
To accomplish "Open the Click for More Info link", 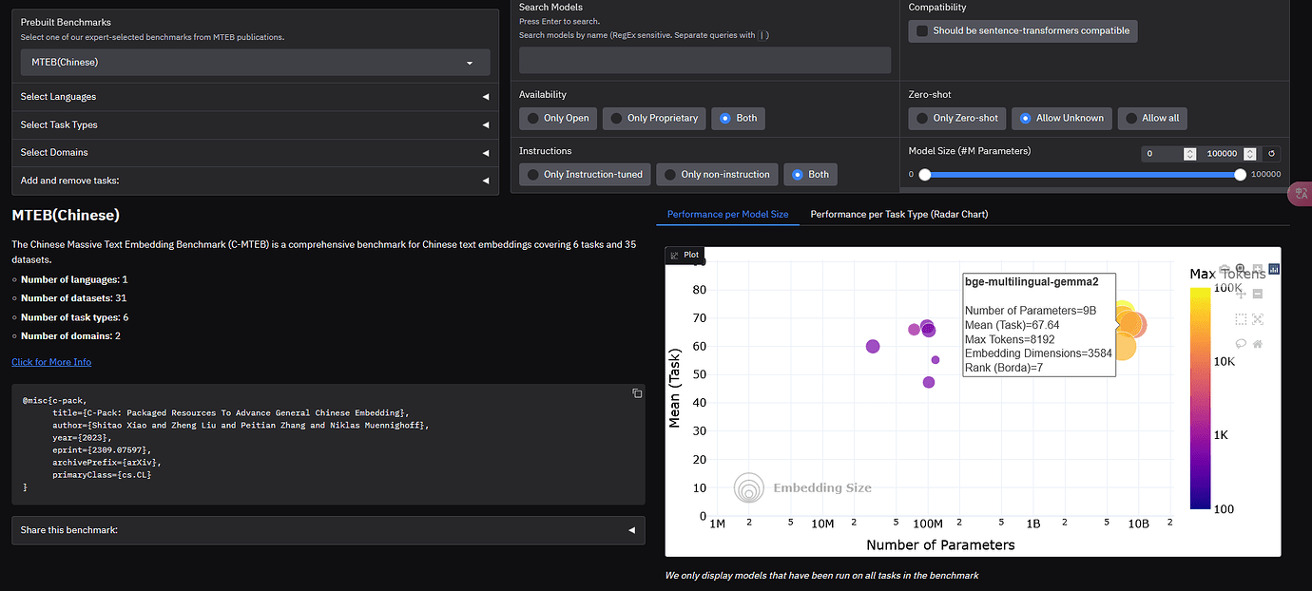I will coord(51,362).
